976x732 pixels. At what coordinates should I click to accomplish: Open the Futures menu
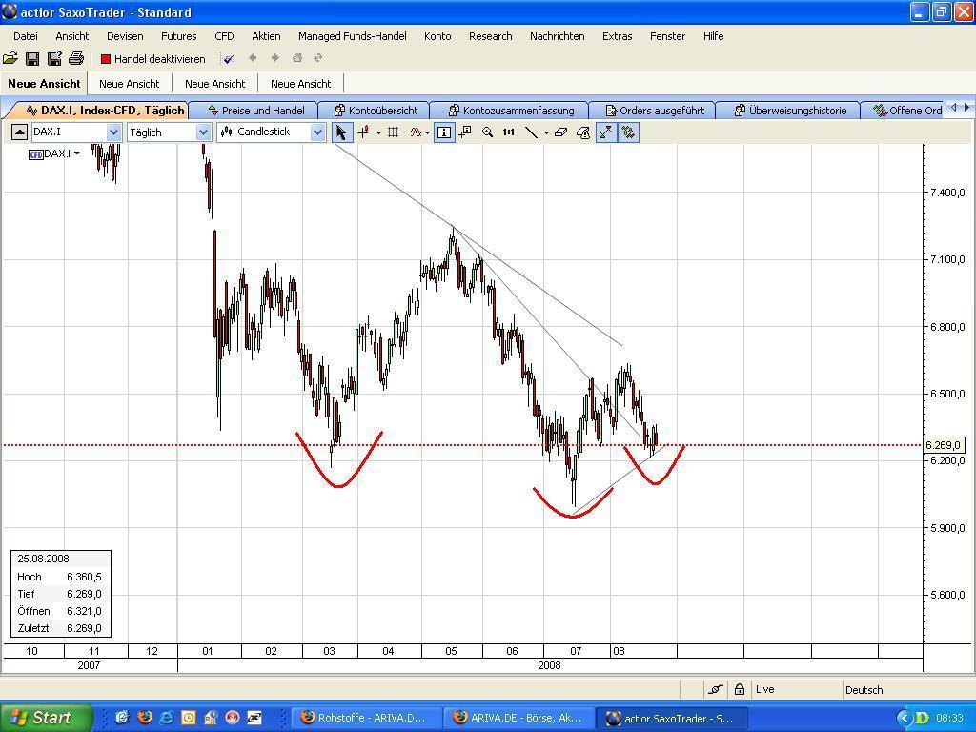coord(178,36)
